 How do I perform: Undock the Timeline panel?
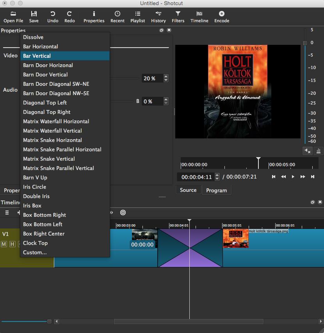[313, 202]
